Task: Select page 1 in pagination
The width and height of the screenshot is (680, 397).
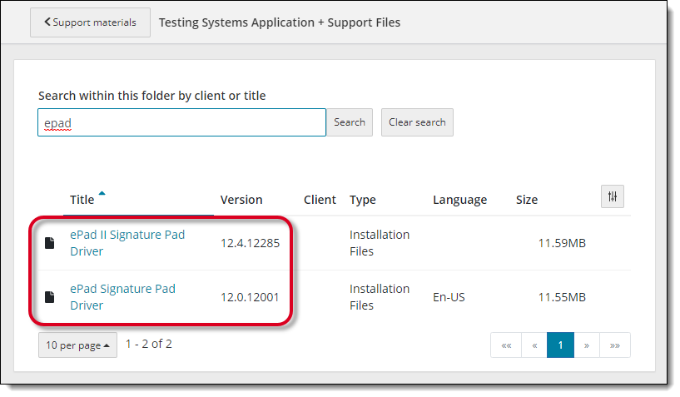Action: [560, 345]
